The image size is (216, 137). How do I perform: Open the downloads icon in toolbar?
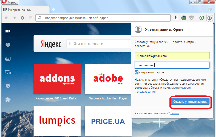(x=202, y=18)
